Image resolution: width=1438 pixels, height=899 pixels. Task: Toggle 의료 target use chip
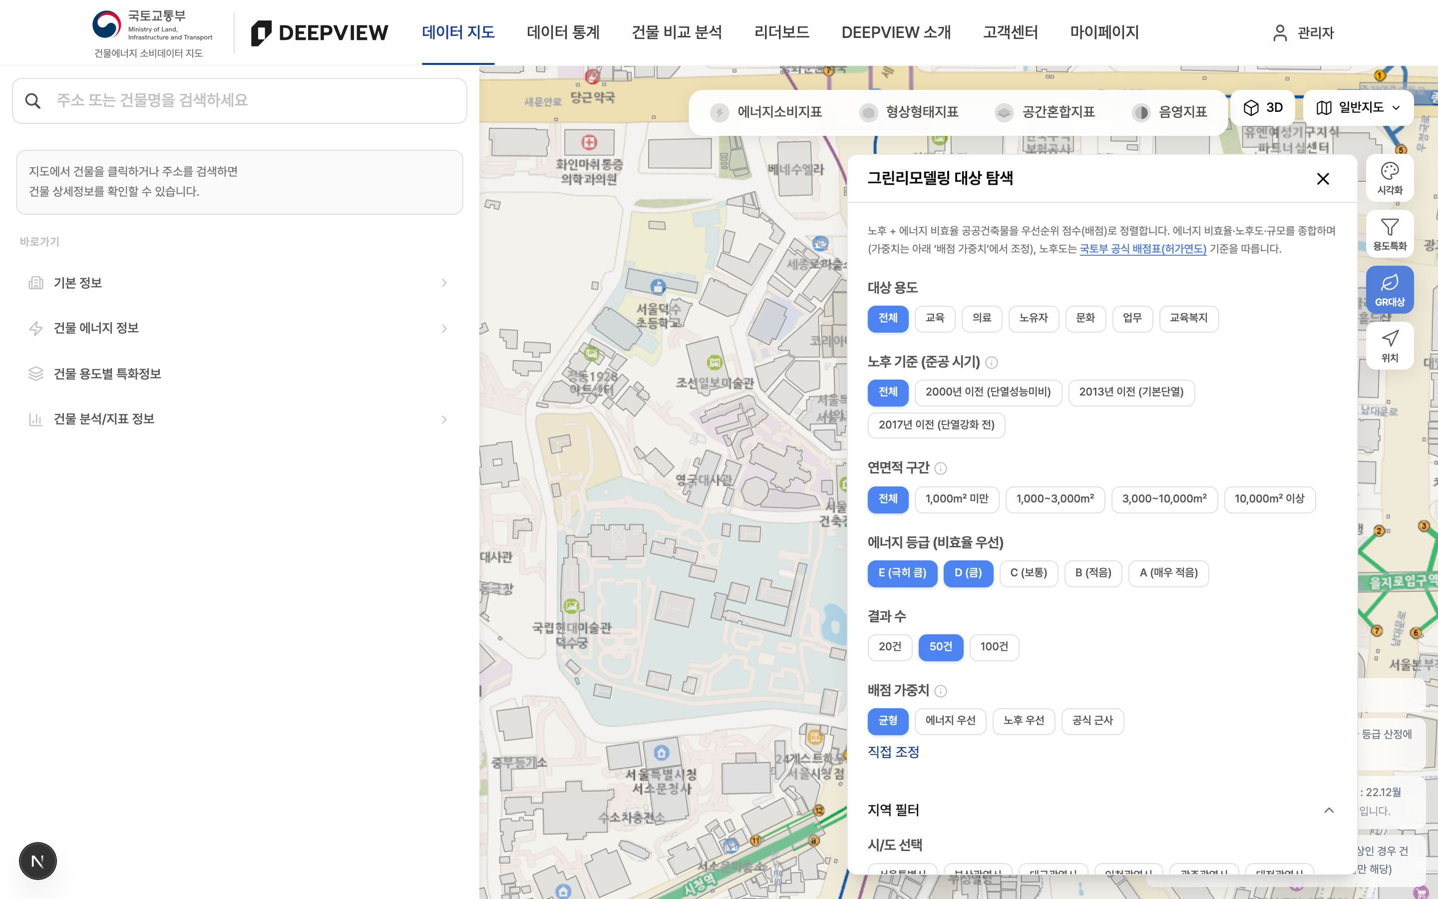pyautogui.click(x=982, y=319)
